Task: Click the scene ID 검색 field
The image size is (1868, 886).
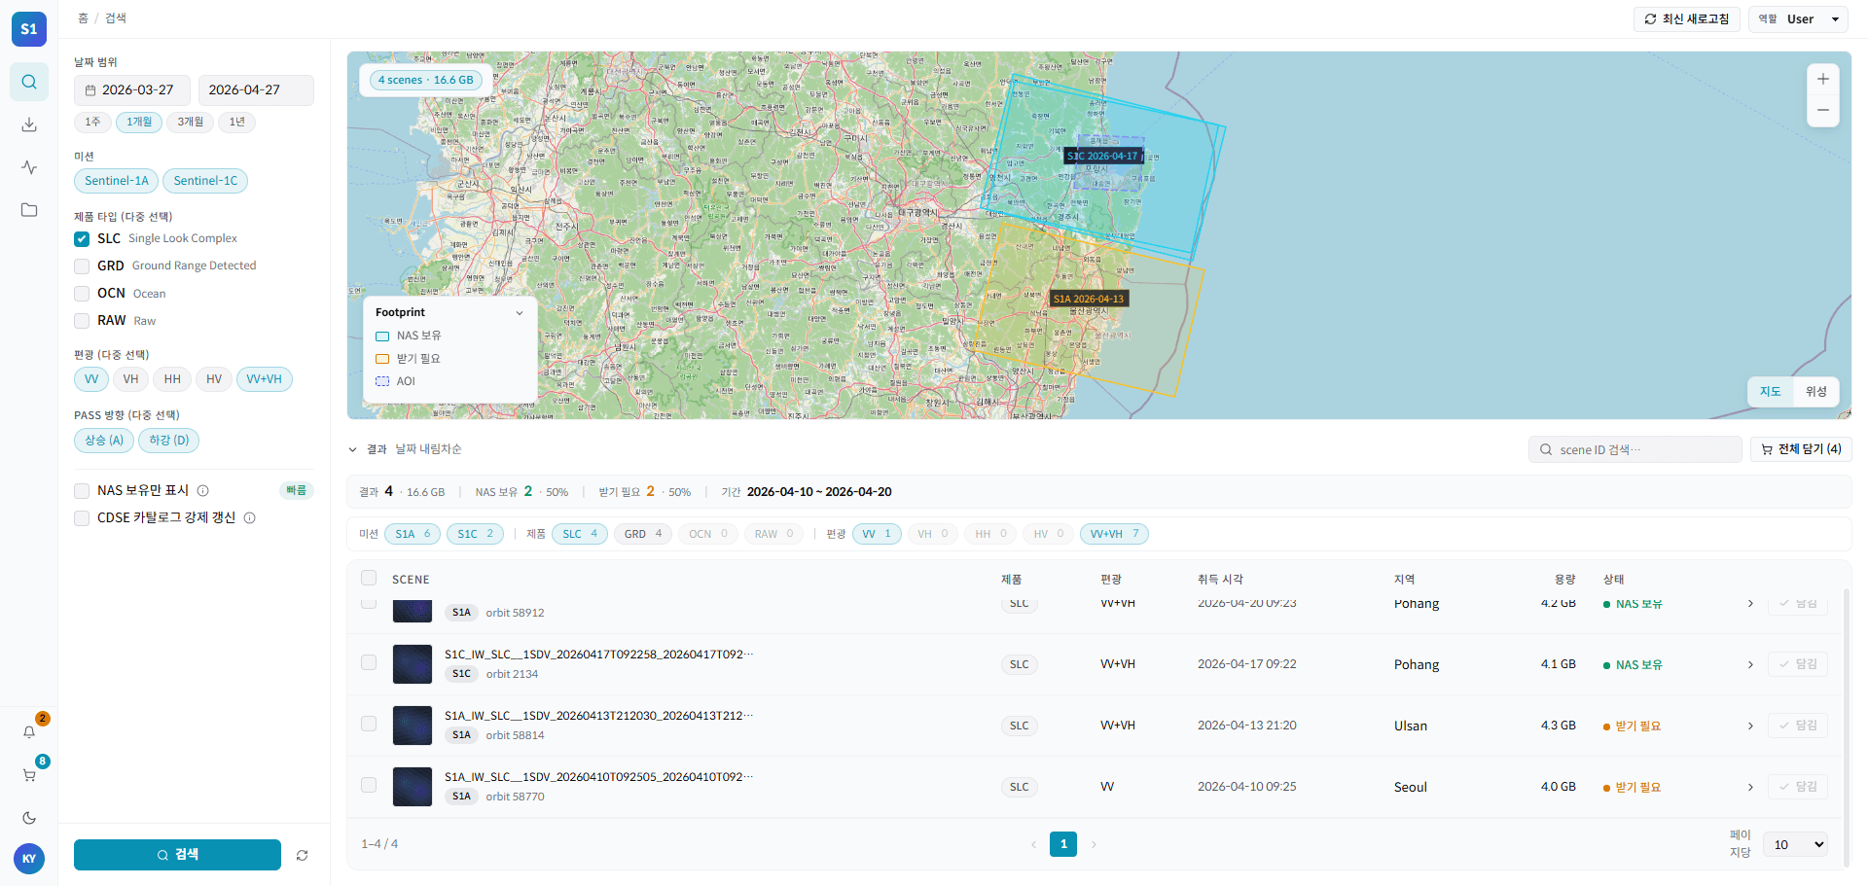Action: [x=1635, y=449]
